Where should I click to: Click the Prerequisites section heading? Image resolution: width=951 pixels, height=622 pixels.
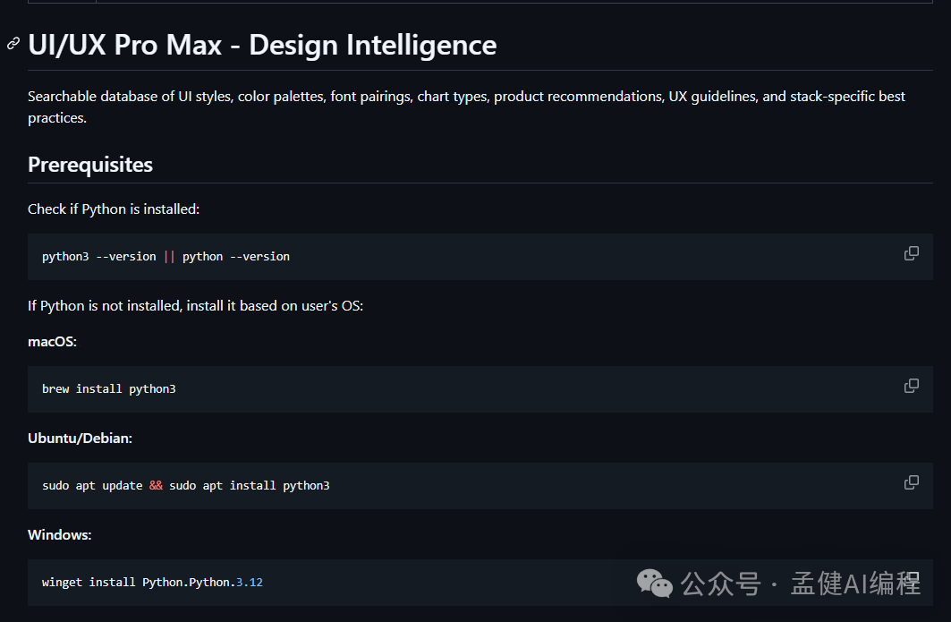(90, 165)
